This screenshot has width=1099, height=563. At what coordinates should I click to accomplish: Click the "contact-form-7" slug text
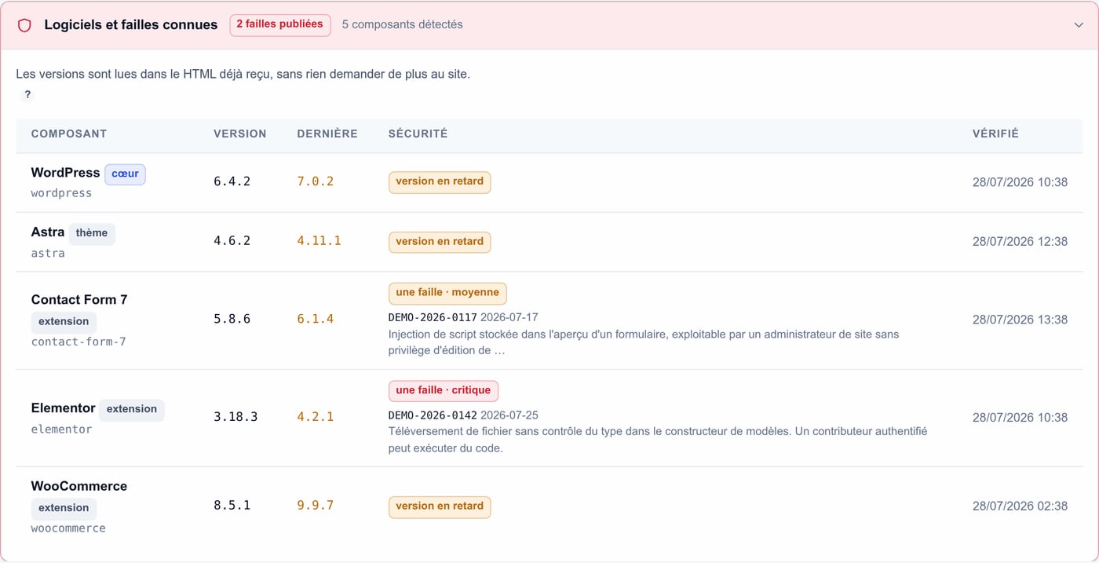pos(78,342)
